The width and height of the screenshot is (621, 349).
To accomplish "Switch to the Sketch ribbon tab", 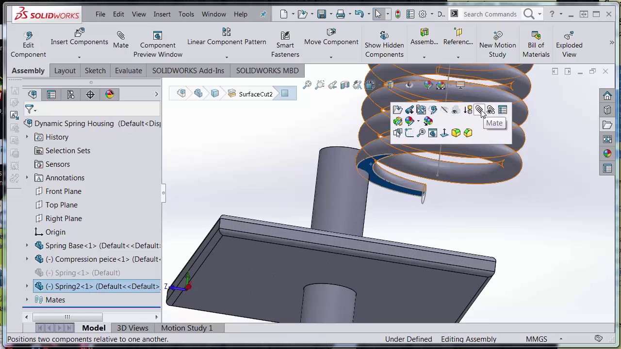I will coord(95,71).
